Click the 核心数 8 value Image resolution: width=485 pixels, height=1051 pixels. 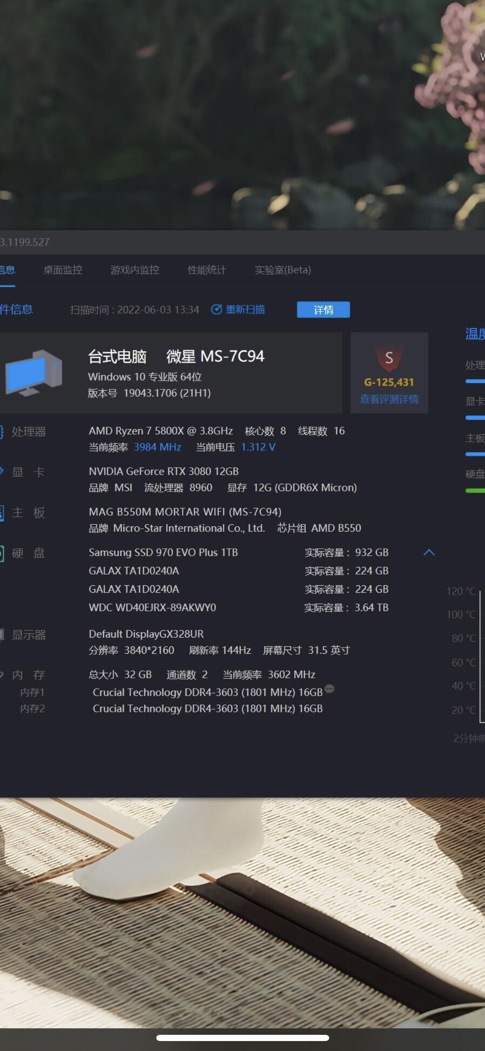click(265, 431)
